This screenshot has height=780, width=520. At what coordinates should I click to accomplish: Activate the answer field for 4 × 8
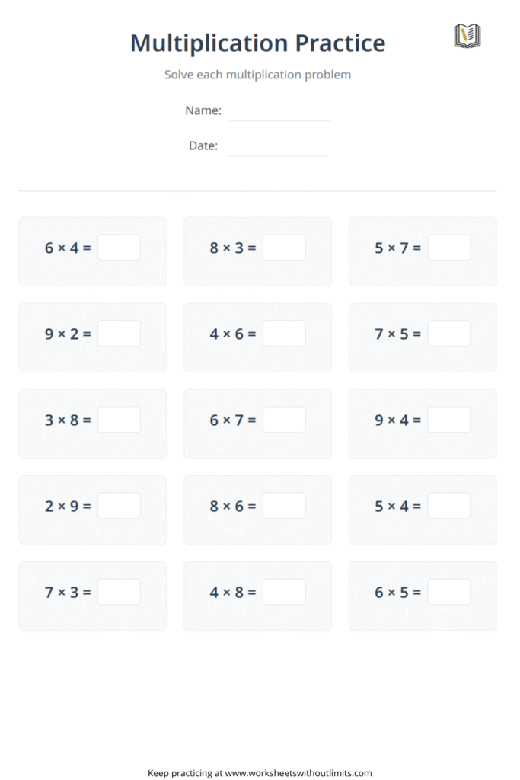pos(284,591)
